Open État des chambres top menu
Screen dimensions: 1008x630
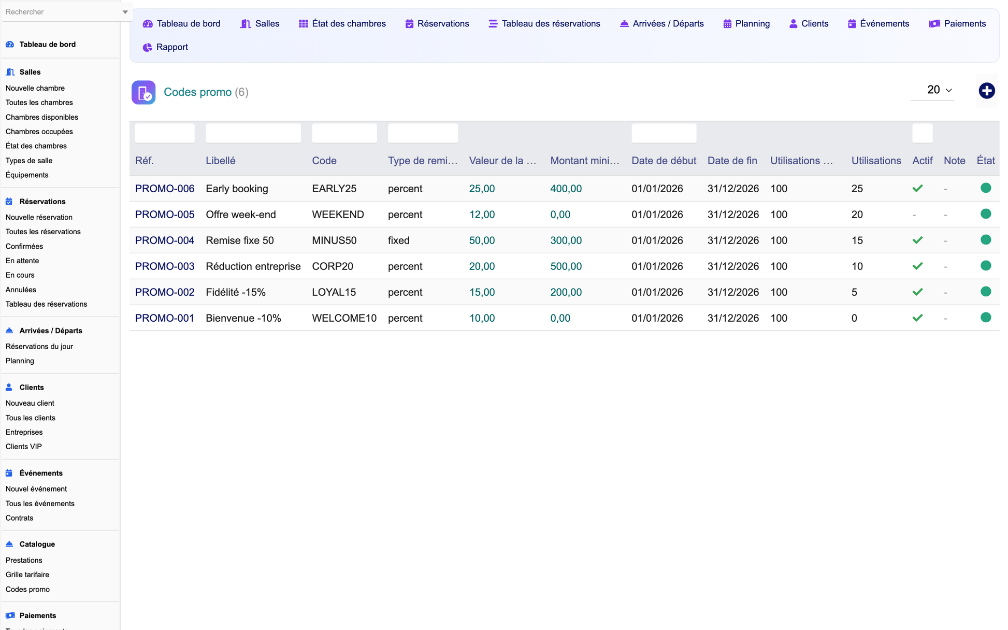[342, 24]
